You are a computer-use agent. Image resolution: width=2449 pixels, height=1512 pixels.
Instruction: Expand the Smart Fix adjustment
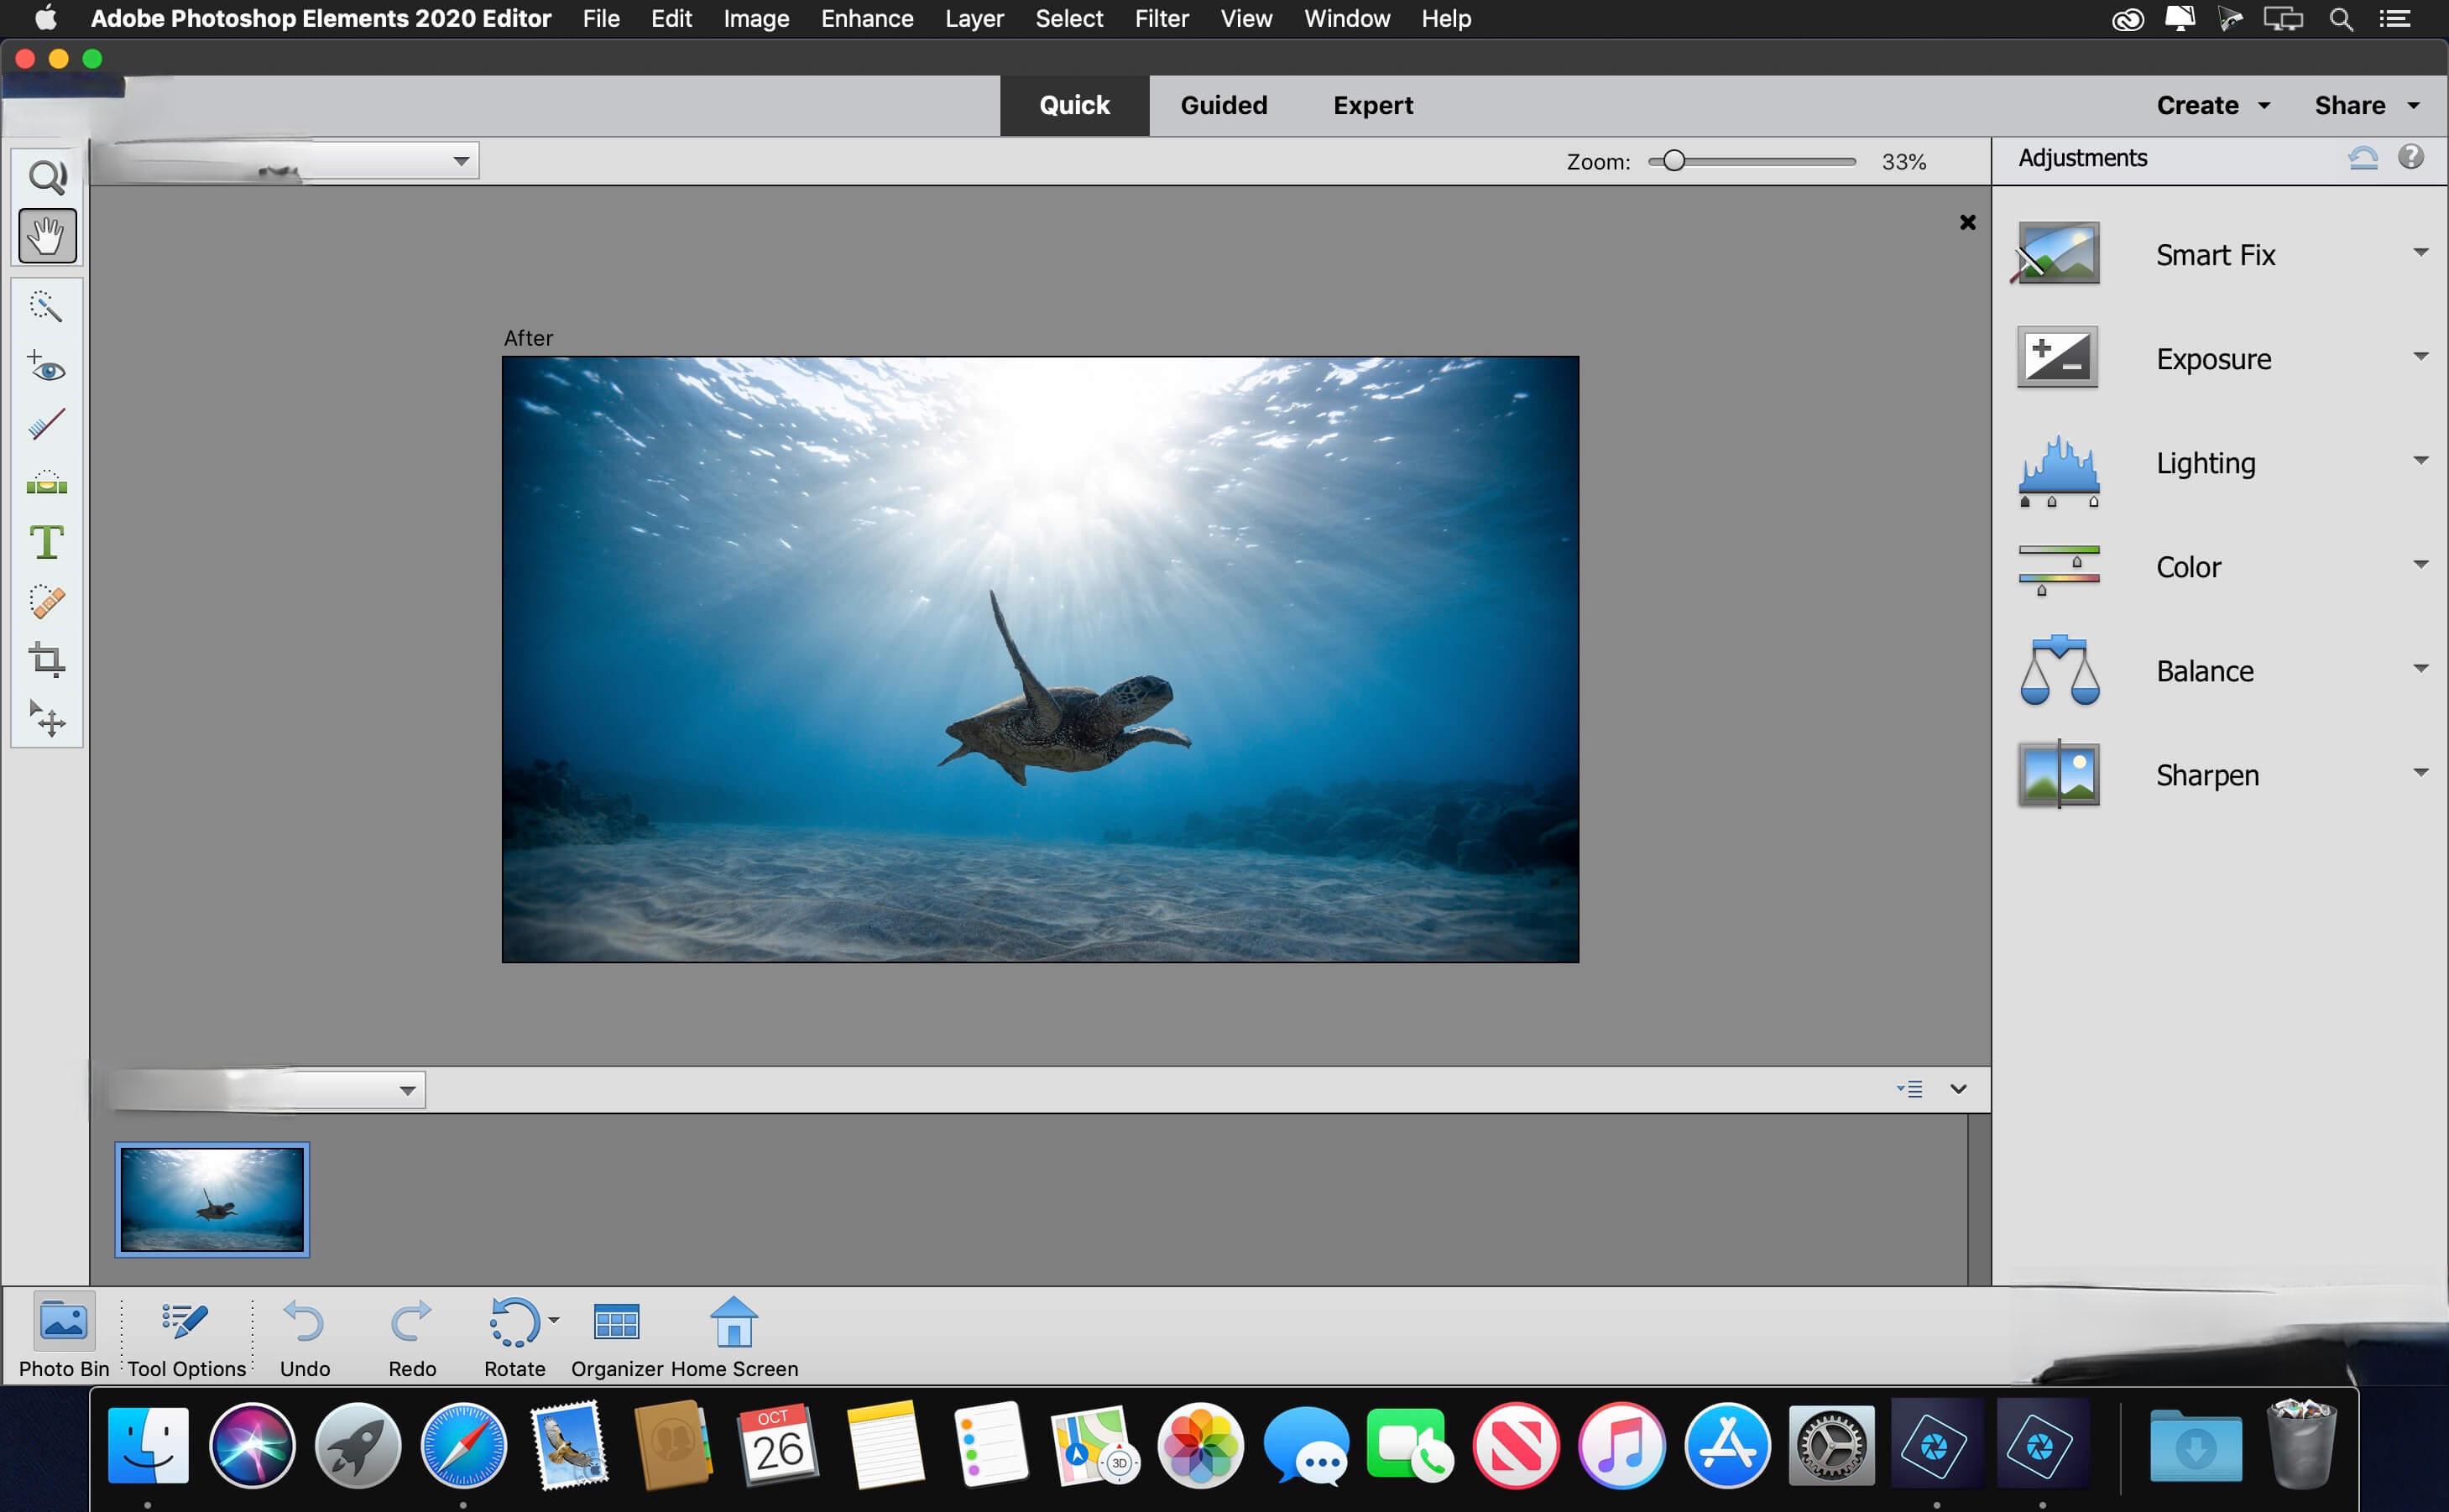tap(2215, 255)
